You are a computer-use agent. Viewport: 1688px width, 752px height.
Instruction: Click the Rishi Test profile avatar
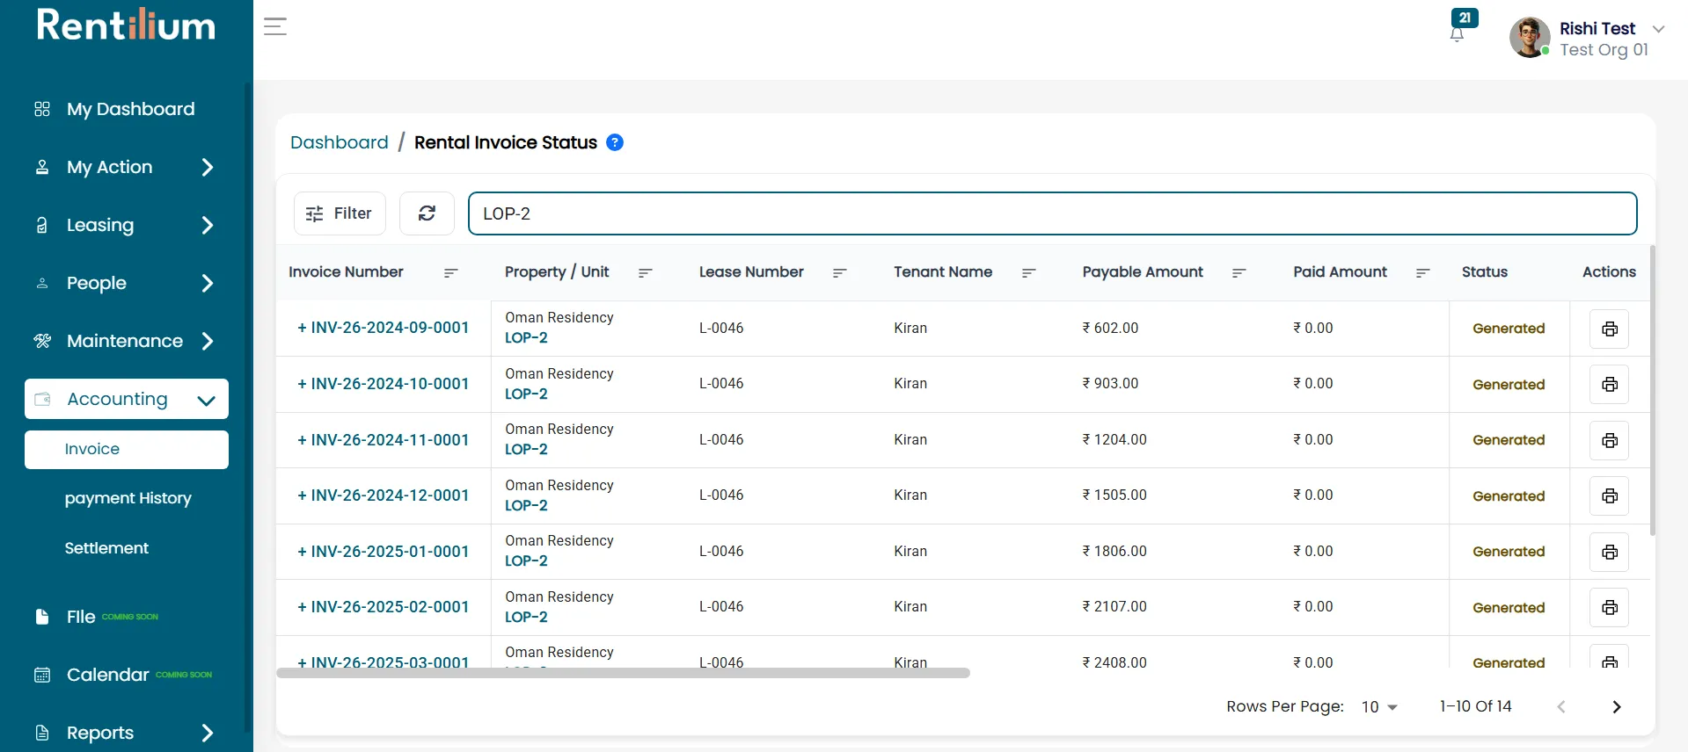pos(1530,38)
